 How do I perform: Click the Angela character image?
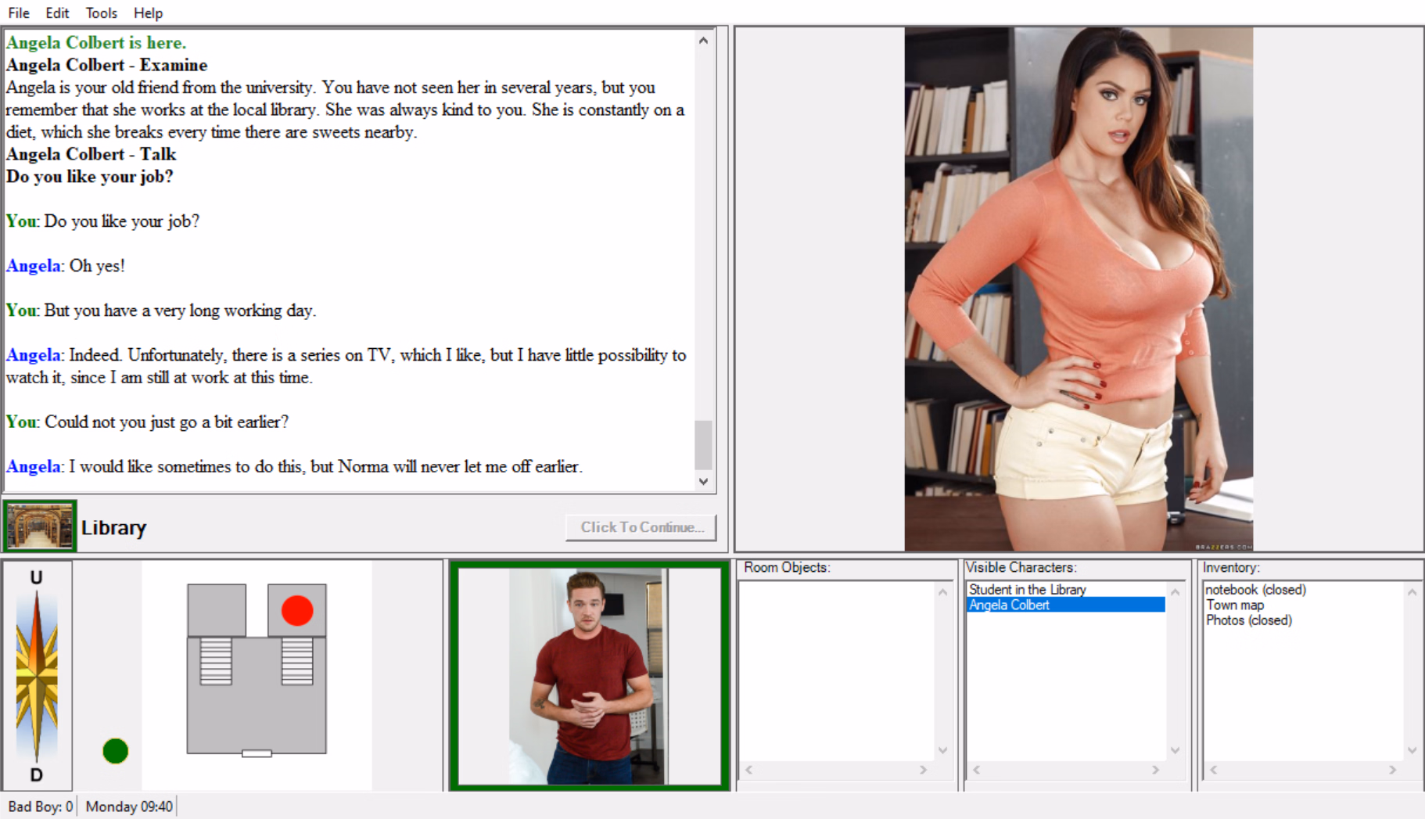(x=1079, y=289)
